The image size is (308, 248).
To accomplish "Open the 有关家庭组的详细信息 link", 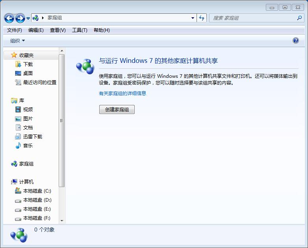I will point(122,93).
